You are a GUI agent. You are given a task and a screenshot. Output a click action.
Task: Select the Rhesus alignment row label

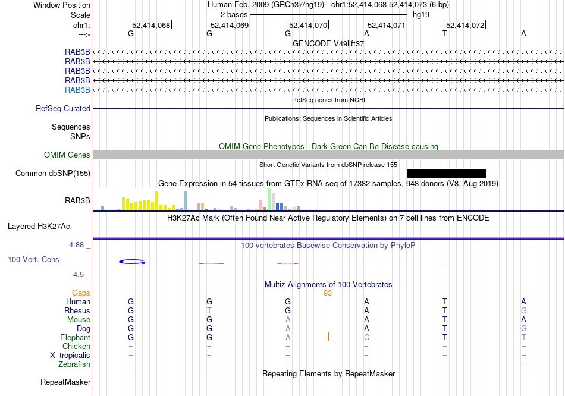[x=77, y=310]
